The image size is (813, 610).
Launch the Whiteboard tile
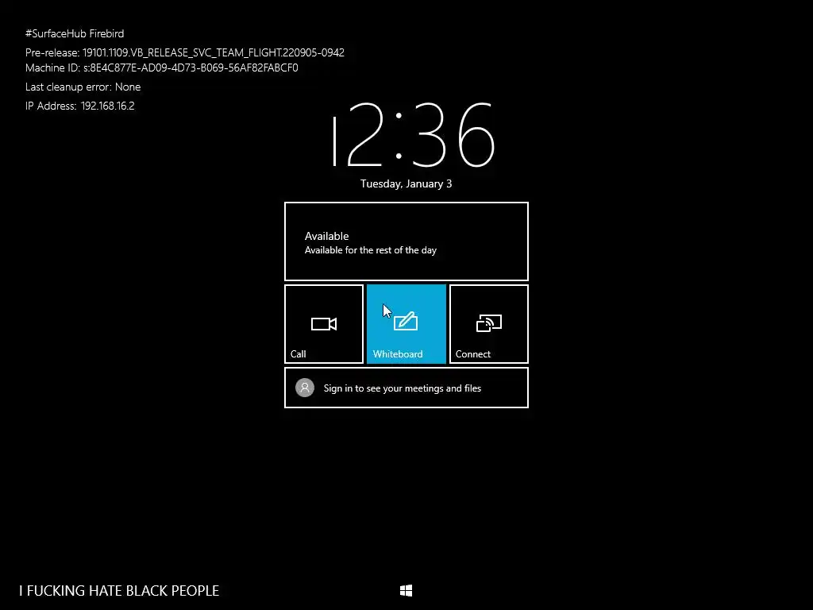(406, 324)
